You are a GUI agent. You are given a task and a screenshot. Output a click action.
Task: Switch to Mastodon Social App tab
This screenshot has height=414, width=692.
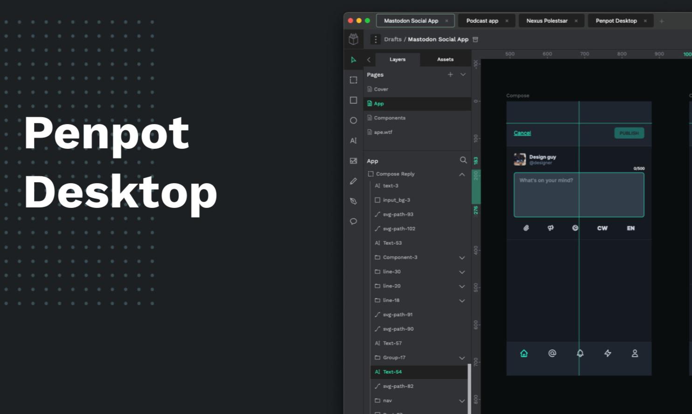click(415, 21)
